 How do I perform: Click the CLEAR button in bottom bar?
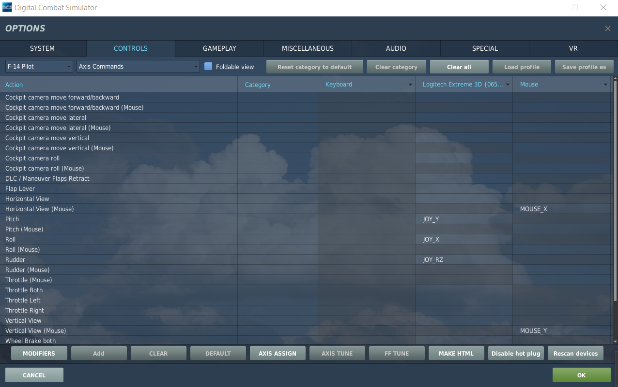[x=158, y=353]
